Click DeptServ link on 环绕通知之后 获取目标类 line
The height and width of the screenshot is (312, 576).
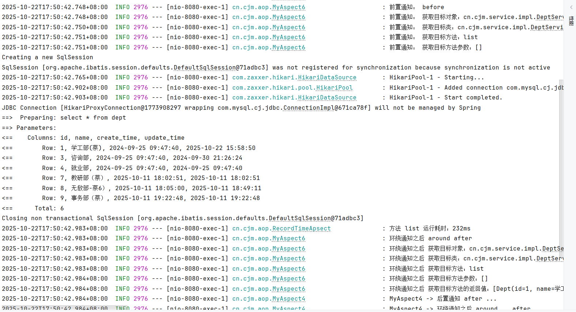tap(550, 259)
